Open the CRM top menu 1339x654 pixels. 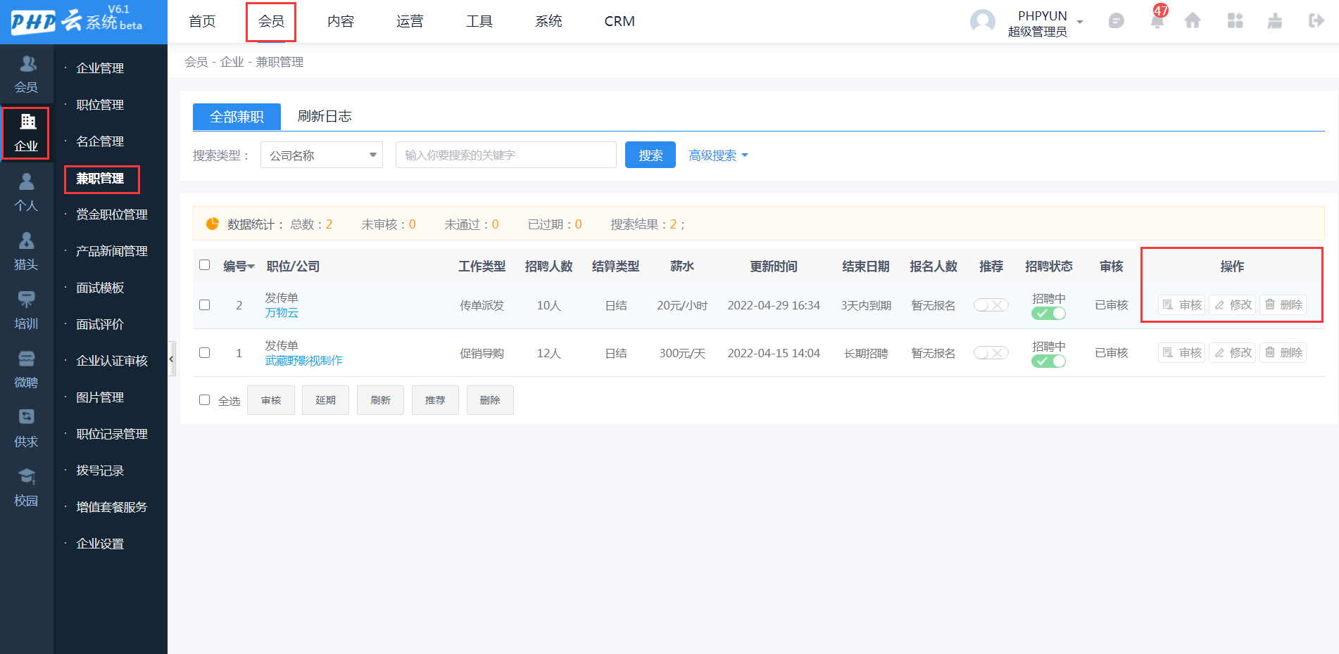point(620,21)
